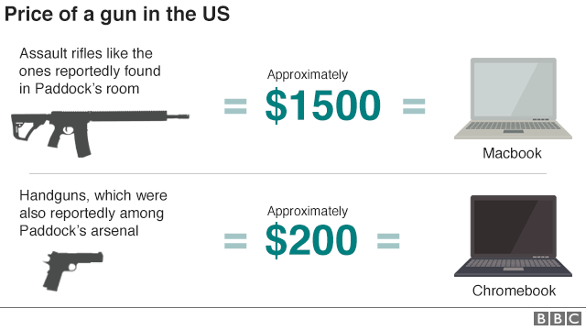
Task: Click the assault rifle silhouette icon
Action: tap(100, 134)
